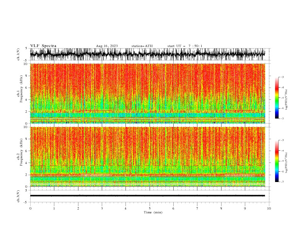
Task: Click the "VLF Spectra" plot title
Action: (43, 46)
